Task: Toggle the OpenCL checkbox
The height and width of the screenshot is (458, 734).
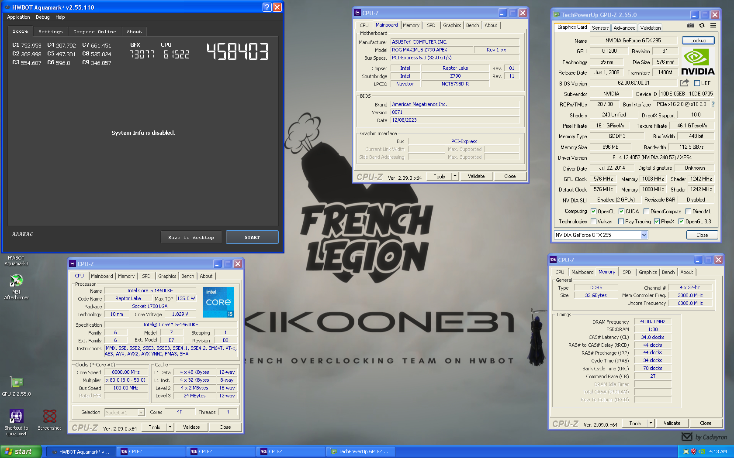Action: [x=594, y=212]
